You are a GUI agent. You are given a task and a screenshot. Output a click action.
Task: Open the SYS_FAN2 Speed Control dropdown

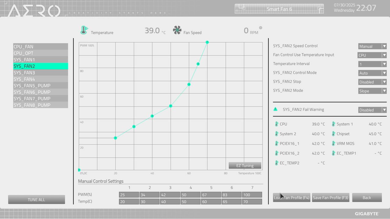pos(372,46)
